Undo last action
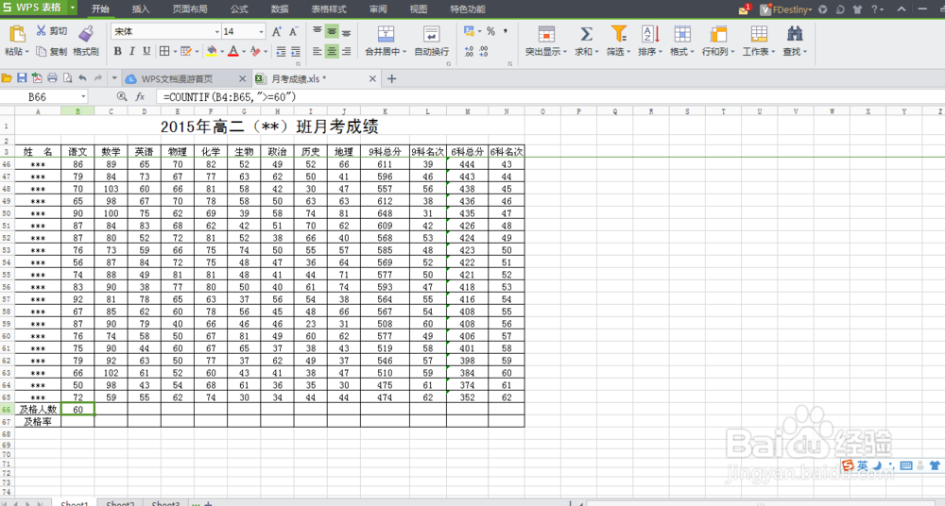The height and width of the screenshot is (506, 945). 82,78
